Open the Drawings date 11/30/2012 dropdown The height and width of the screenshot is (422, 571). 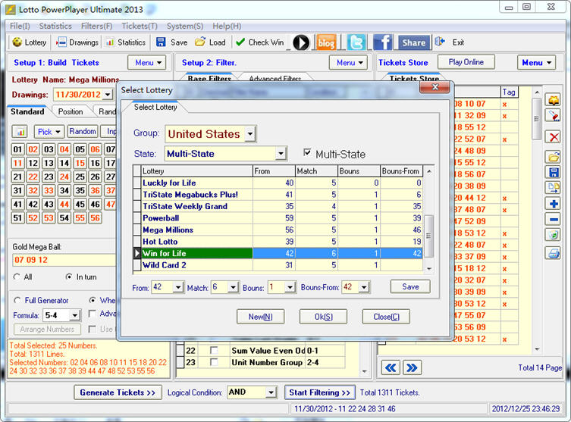(108, 95)
